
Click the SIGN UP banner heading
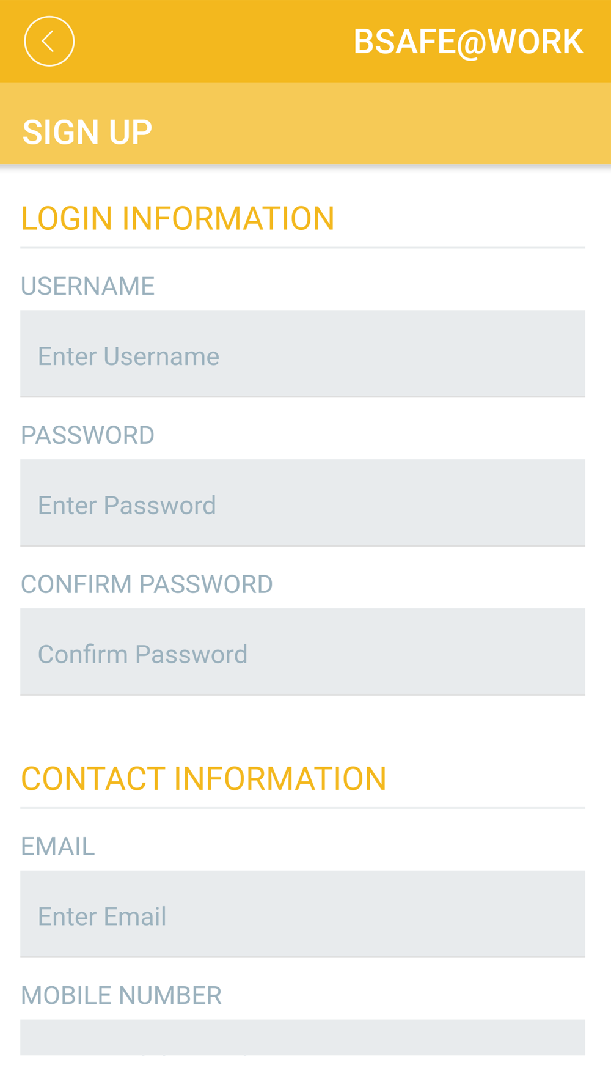[87, 132]
